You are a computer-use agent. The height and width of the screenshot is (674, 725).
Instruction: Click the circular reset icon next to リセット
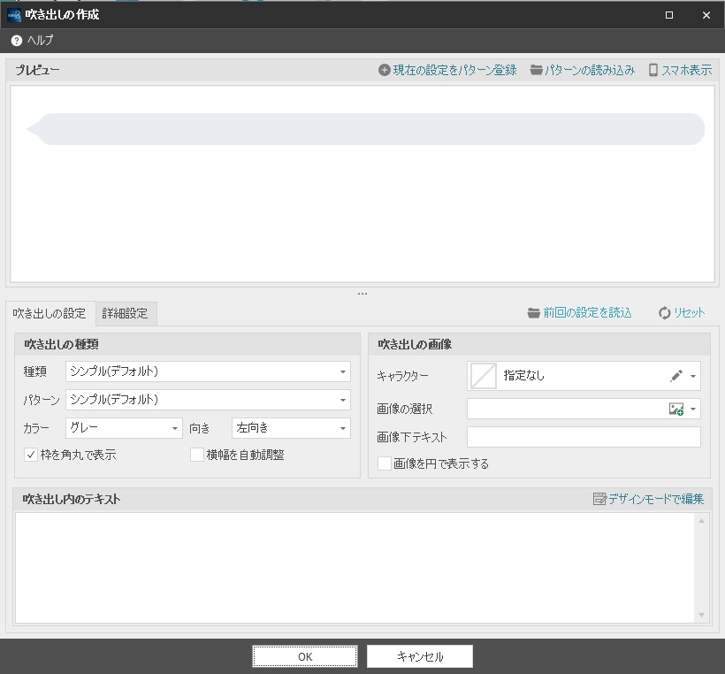coord(664,313)
